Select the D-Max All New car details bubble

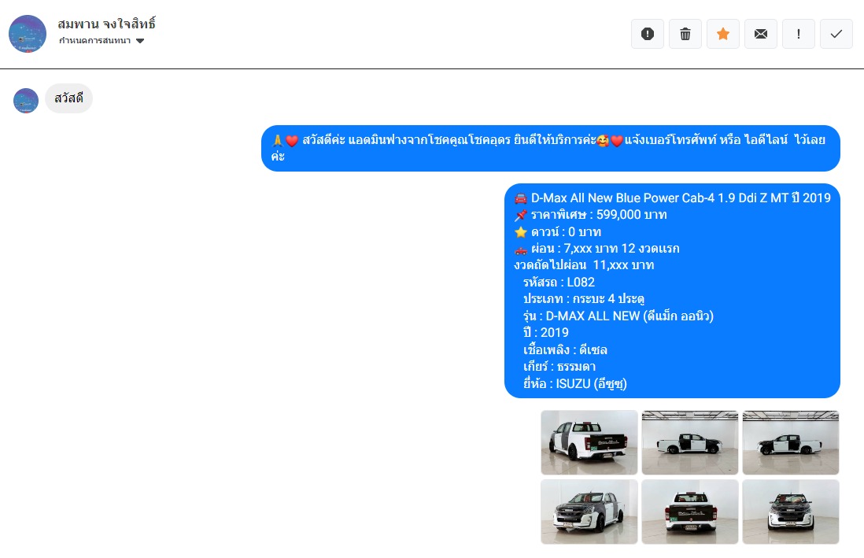pos(672,290)
